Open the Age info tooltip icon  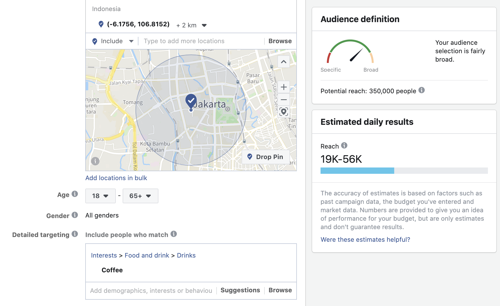[75, 194]
